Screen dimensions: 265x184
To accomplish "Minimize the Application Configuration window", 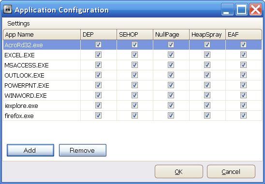I will pyautogui.click(x=227, y=10).
